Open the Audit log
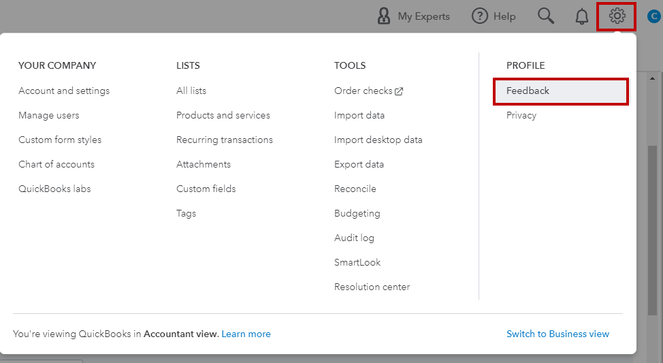 coord(354,238)
